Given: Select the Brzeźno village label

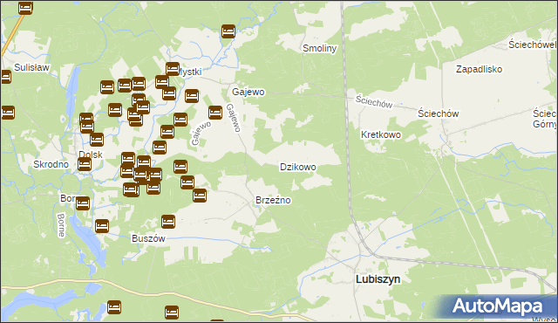Looking at the screenshot, I should 273,200.
